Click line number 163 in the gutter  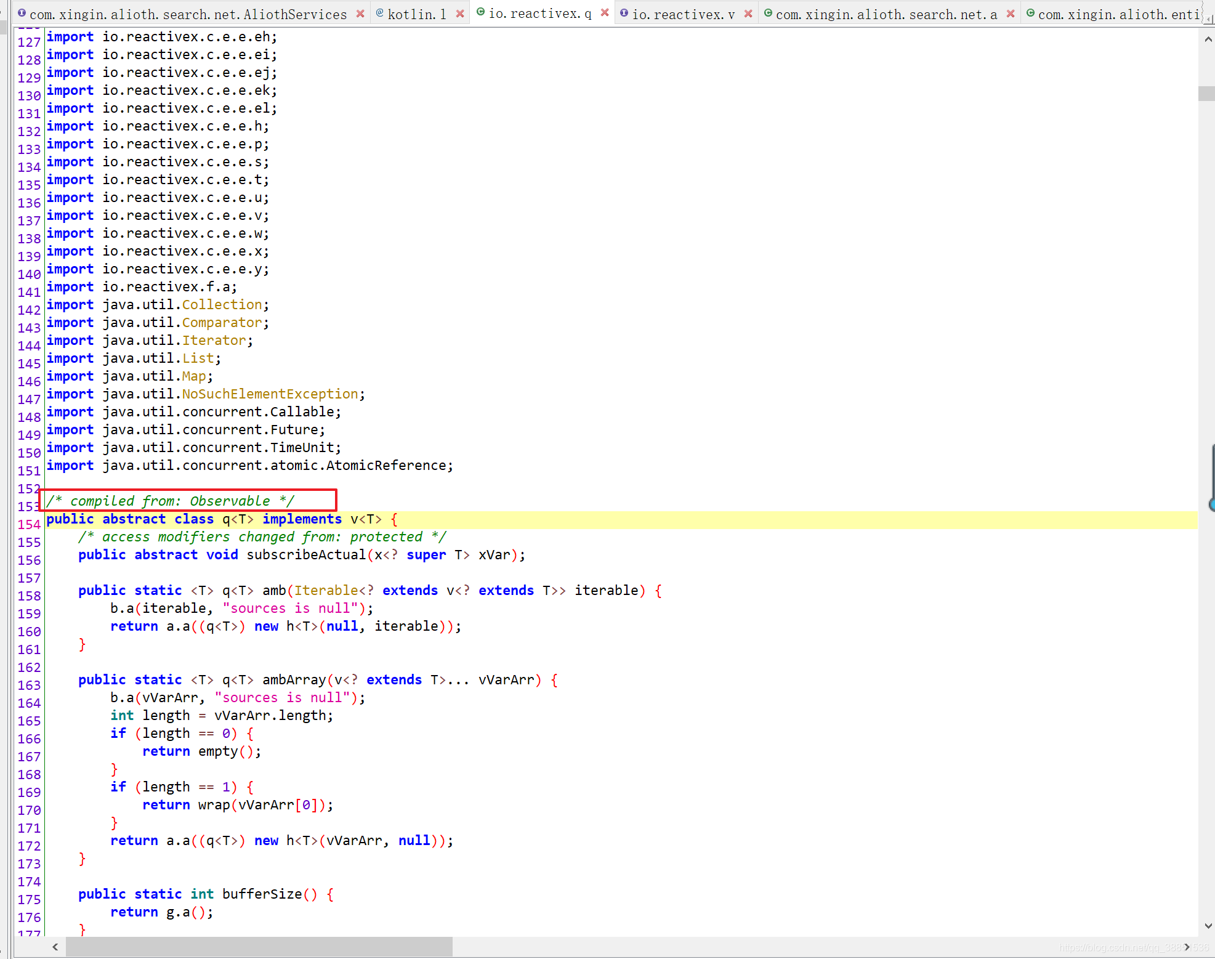[x=29, y=686]
